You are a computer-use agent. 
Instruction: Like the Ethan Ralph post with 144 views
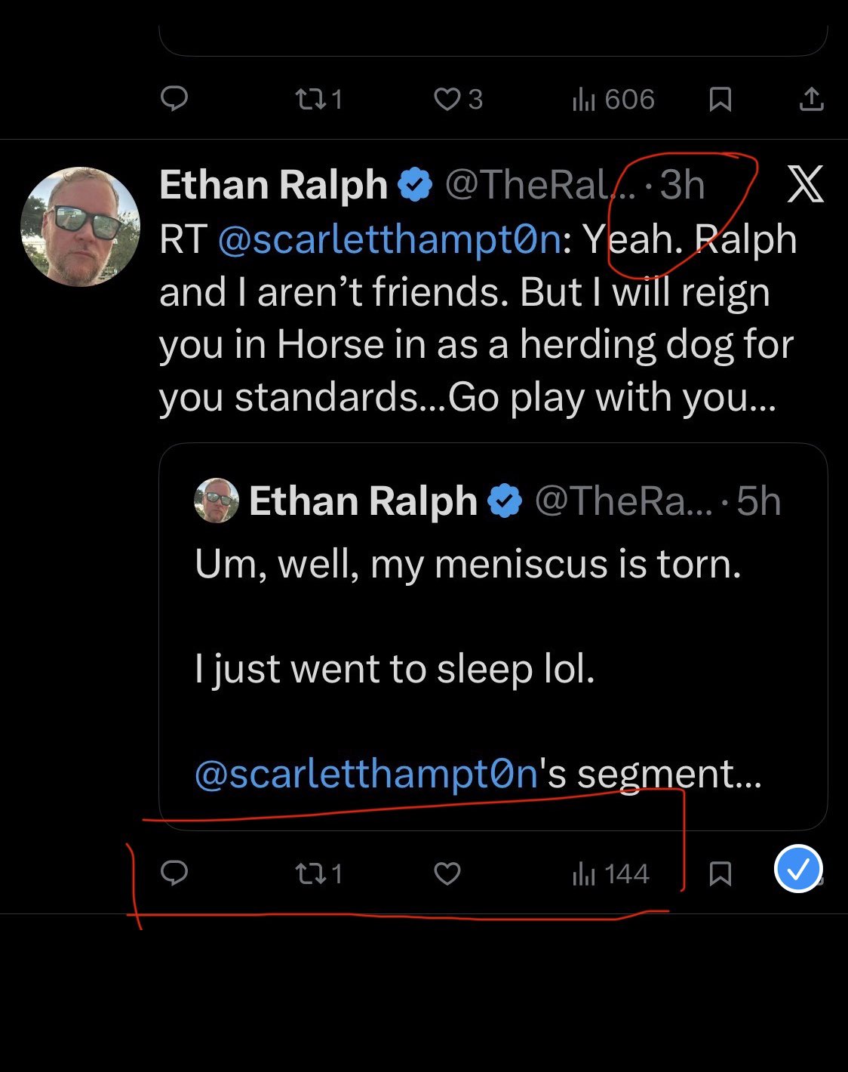pos(447,874)
